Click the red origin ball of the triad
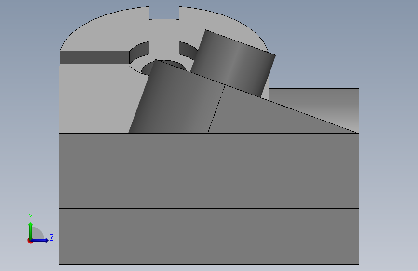Image resolution: width=418 pixels, height=271 pixels. [30, 241]
